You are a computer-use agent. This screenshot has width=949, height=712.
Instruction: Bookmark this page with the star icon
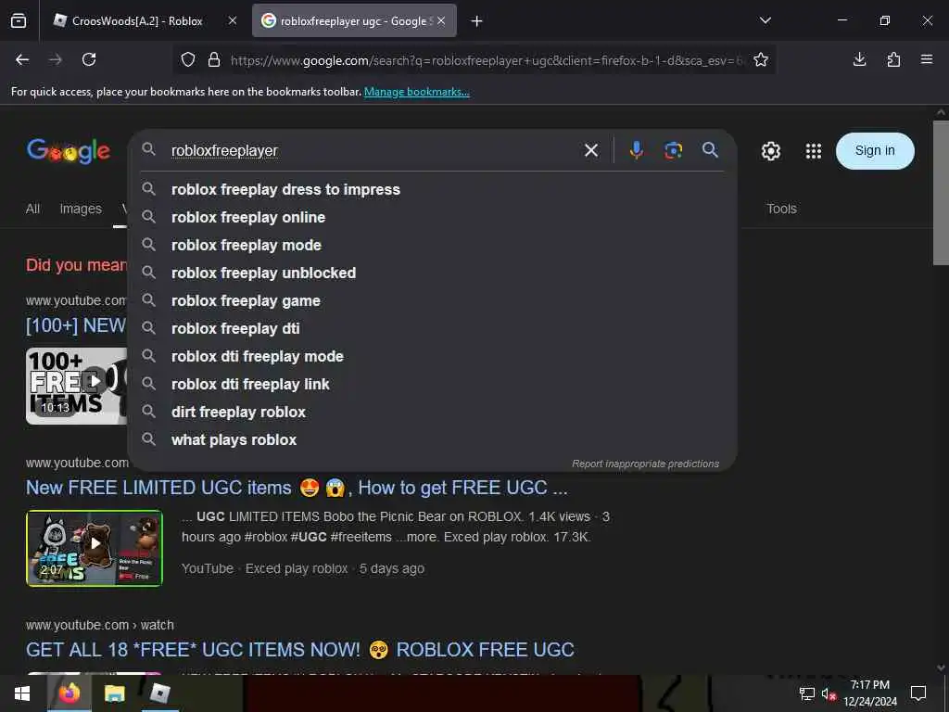point(761,59)
